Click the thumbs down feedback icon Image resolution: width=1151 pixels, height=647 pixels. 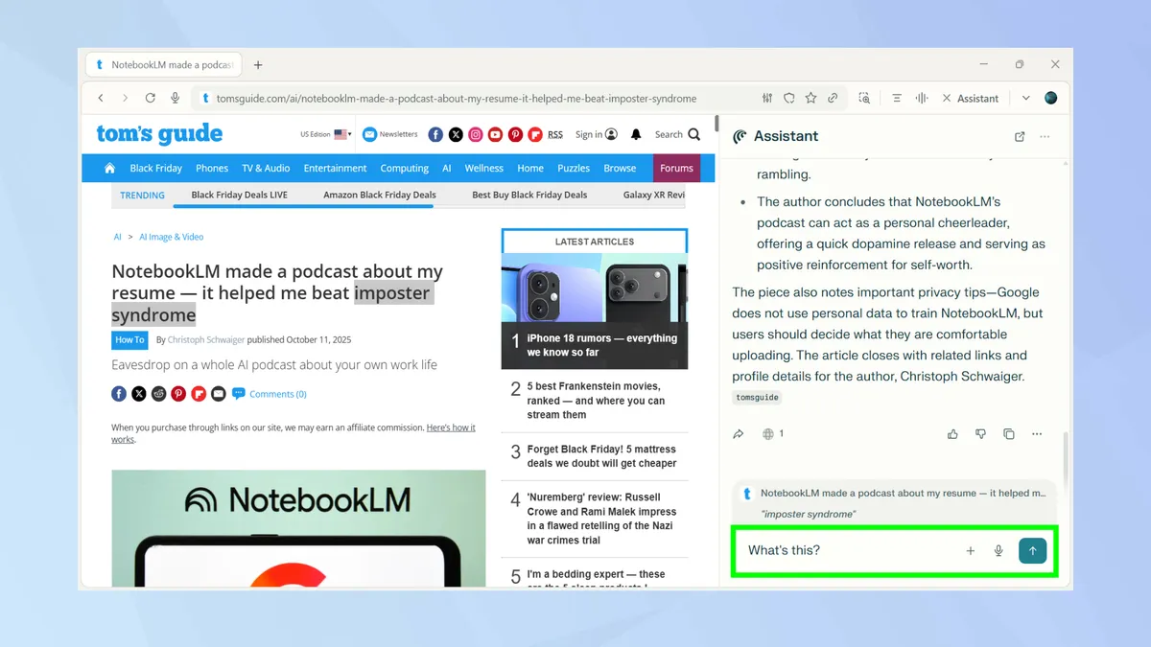pos(980,434)
